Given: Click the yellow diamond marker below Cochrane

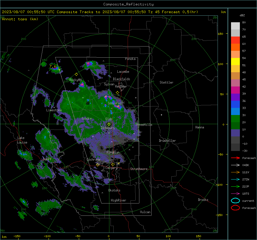Looking at the screenshot, I should pyautogui.click(x=98, y=165).
